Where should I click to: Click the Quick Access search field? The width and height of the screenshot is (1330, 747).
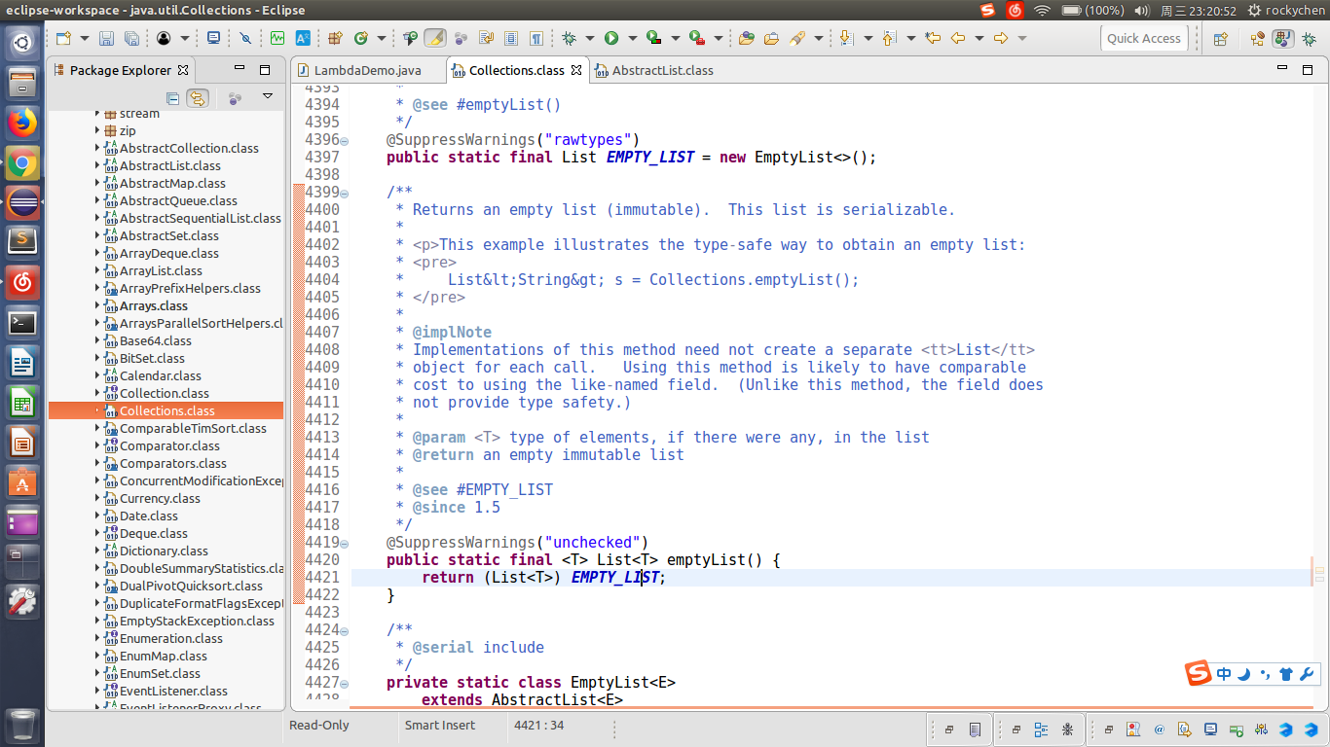(1143, 39)
